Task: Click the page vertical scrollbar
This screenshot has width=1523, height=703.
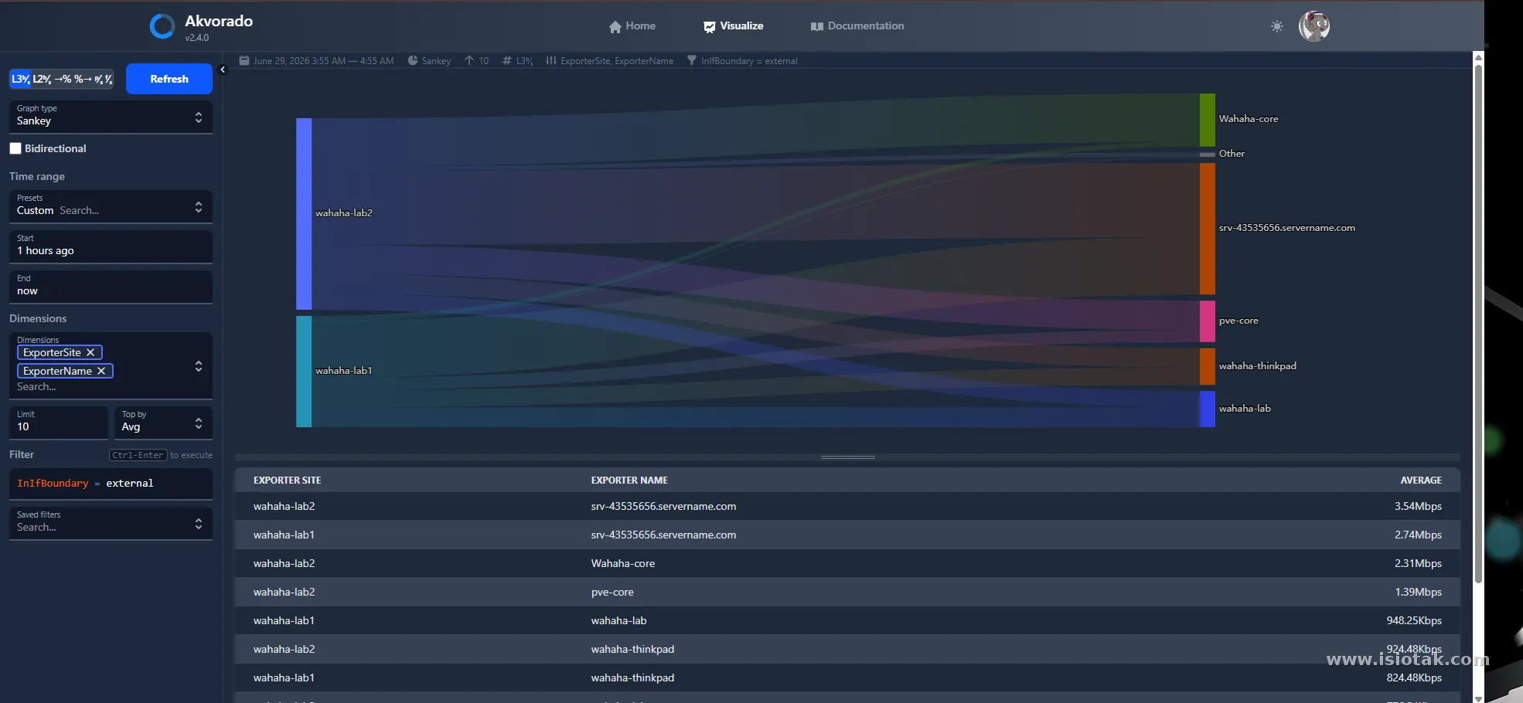Action: [1478, 323]
